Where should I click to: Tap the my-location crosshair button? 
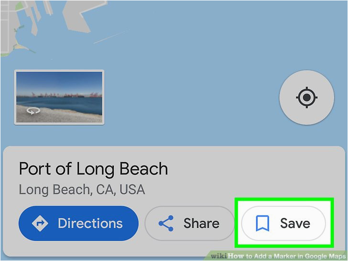coord(306,98)
